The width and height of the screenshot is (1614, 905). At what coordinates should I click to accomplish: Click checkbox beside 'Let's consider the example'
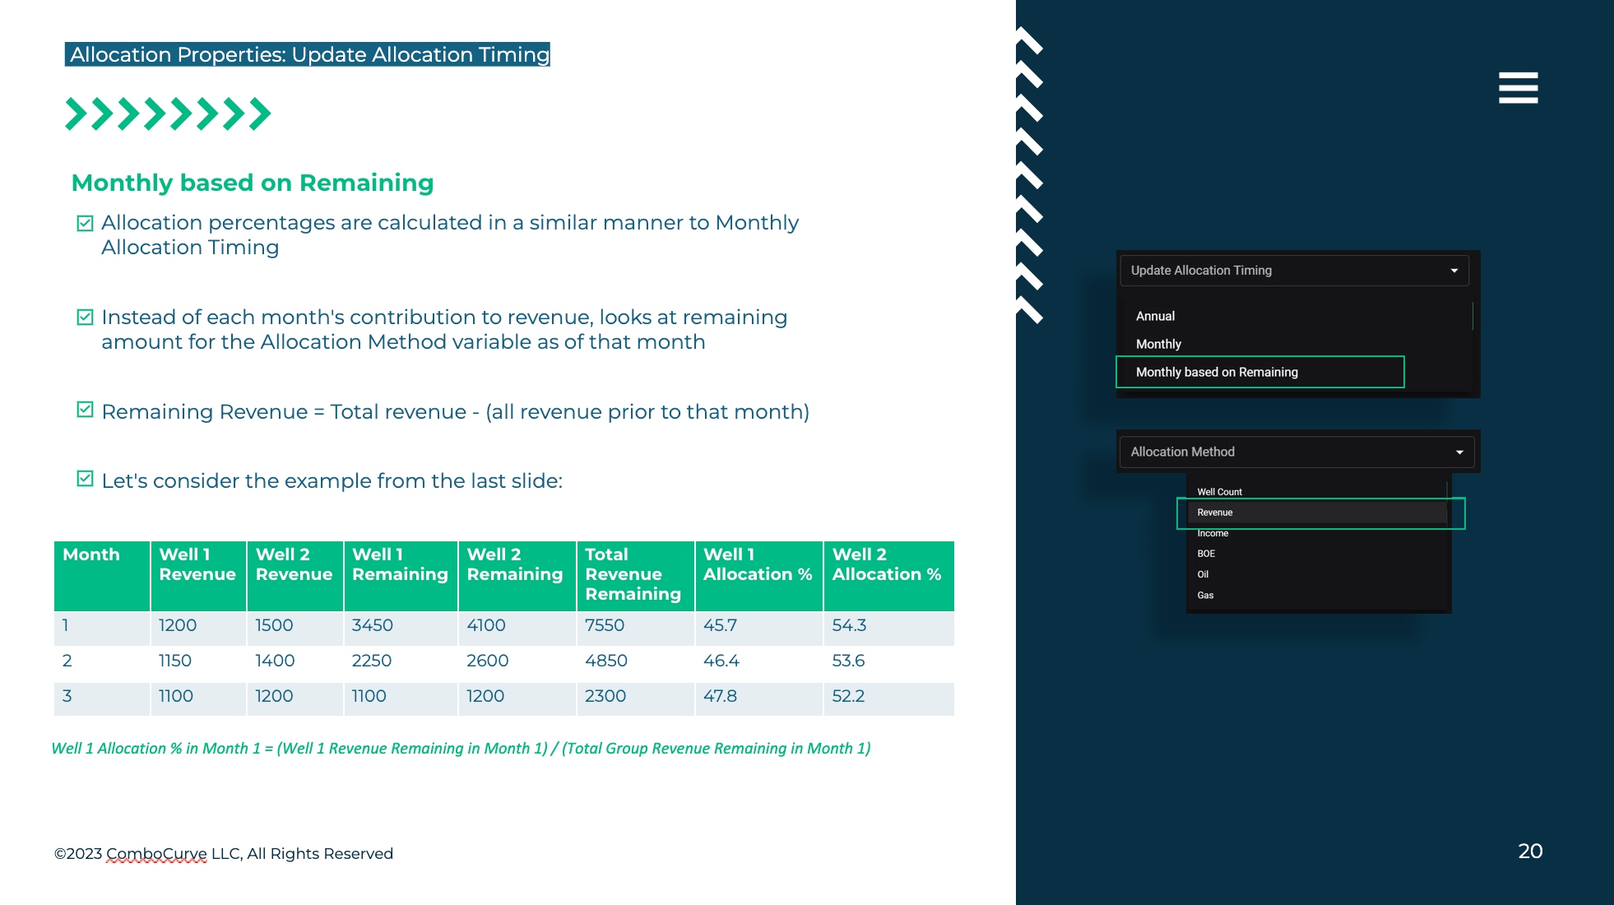coord(85,479)
